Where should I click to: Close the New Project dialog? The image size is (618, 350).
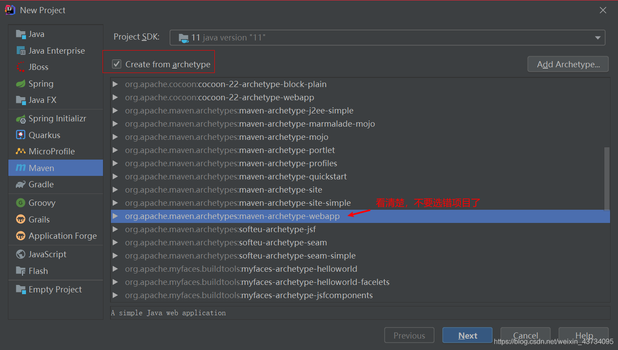pos(603,10)
